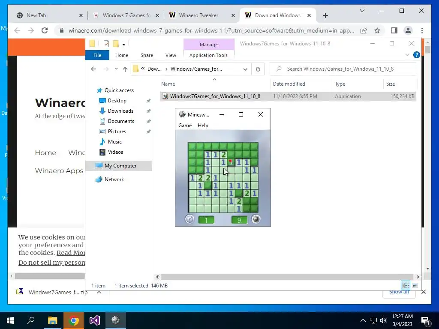This screenshot has width=439, height=329.
Task: Click the address bar overflow chevrons
Action: click(x=143, y=69)
